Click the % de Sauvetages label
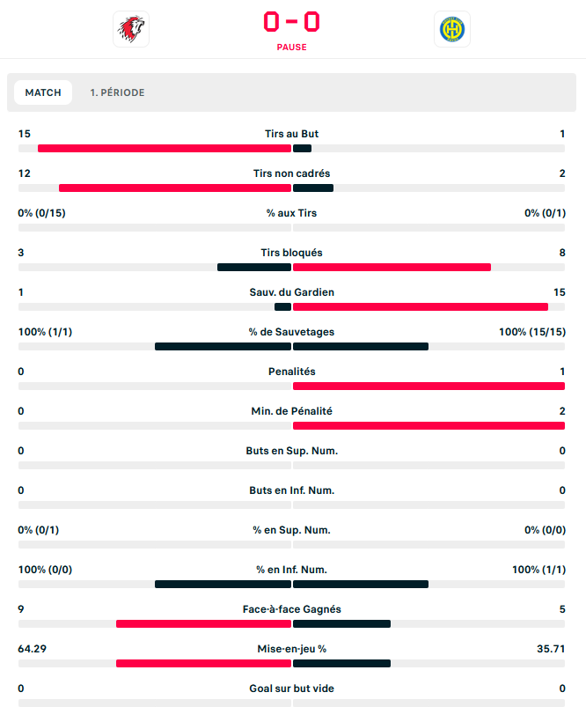This screenshot has height=707, width=586. click(291, 332)
